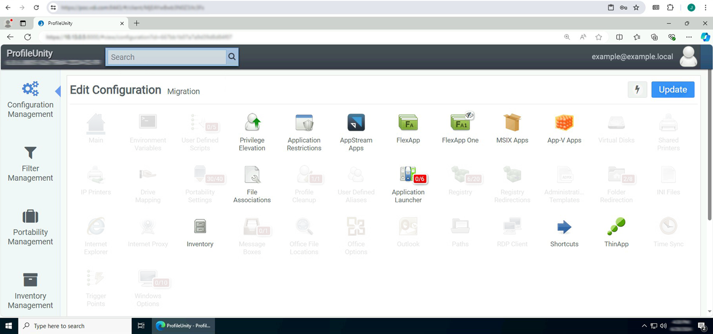Go to Configuration Management section
Screen dimensions: 713x334
[30, 99]
